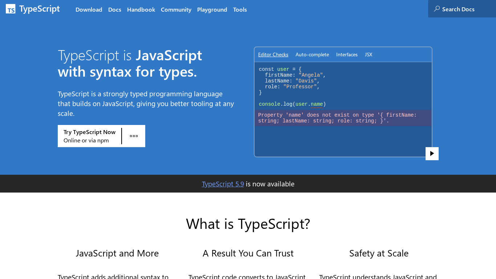Viewport: 496px width, 279px height.
Task: Switch to the Interfaces tab
Action: 347,54
